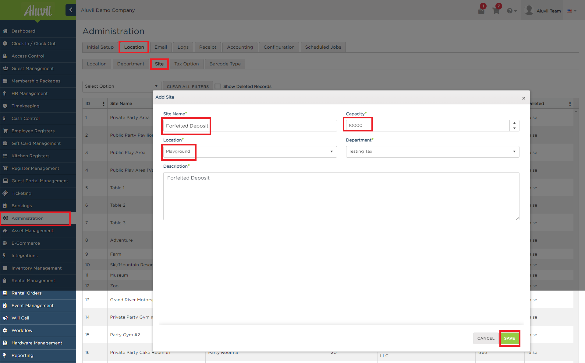This screenshot has width=585, height=363.
Task: Click the E-Commerce globe icon
Action: (5, 243)
